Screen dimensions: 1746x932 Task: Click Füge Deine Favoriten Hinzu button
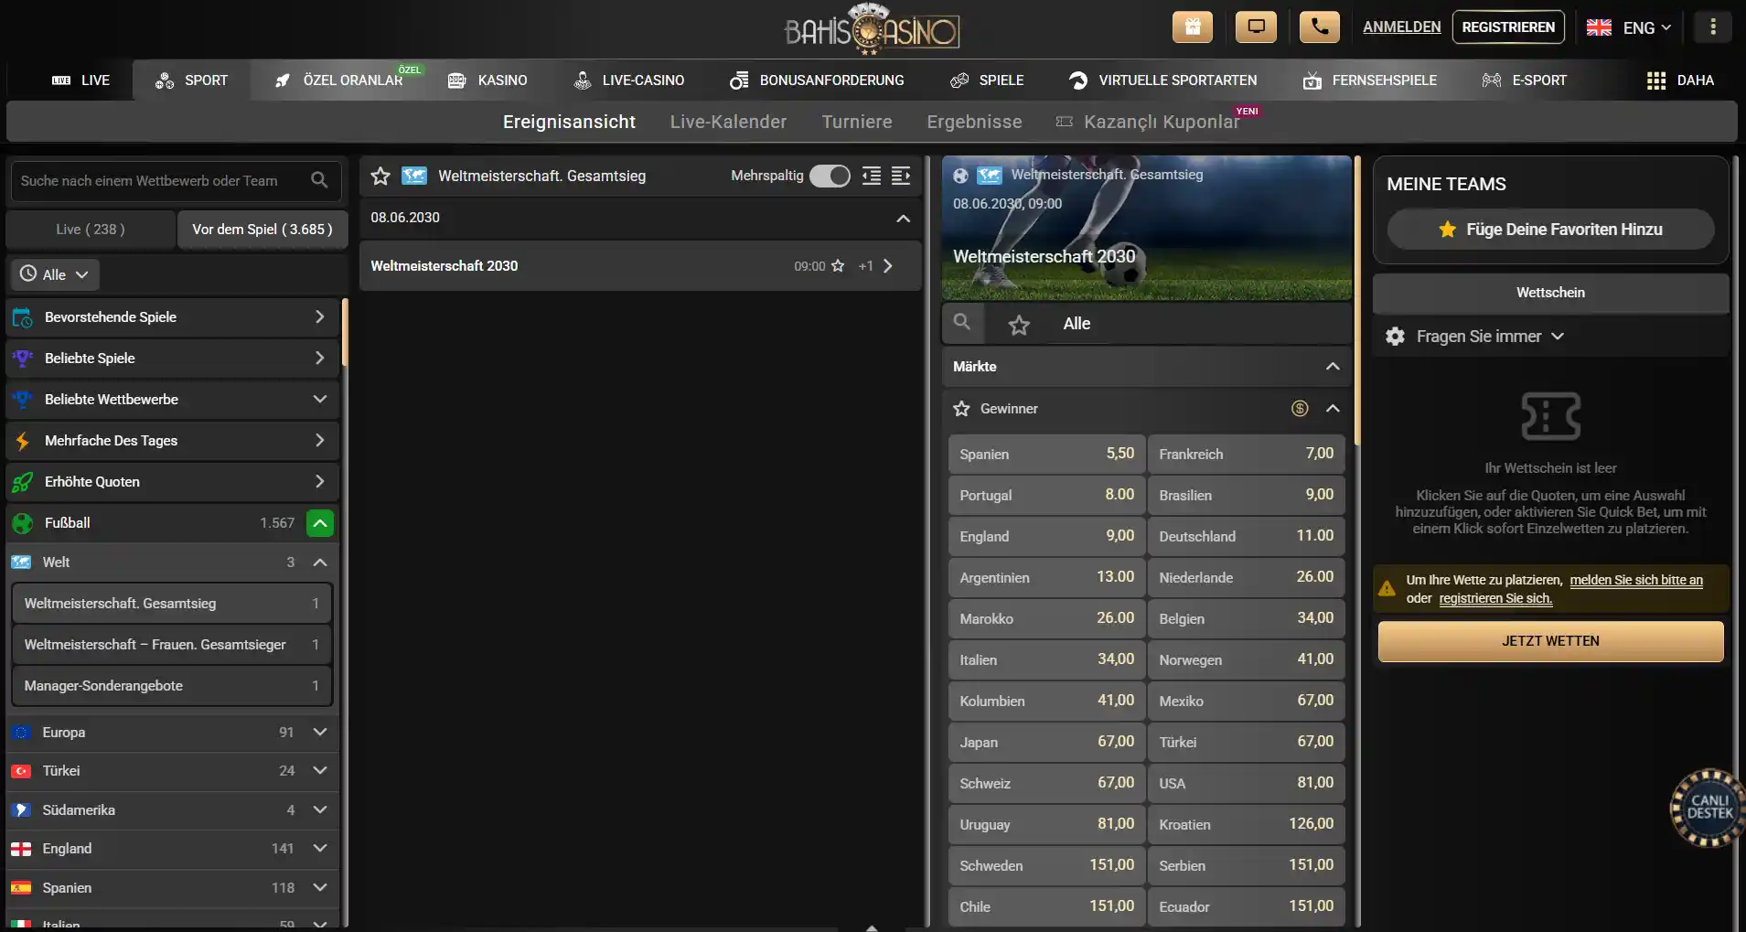coord(1550,230)
